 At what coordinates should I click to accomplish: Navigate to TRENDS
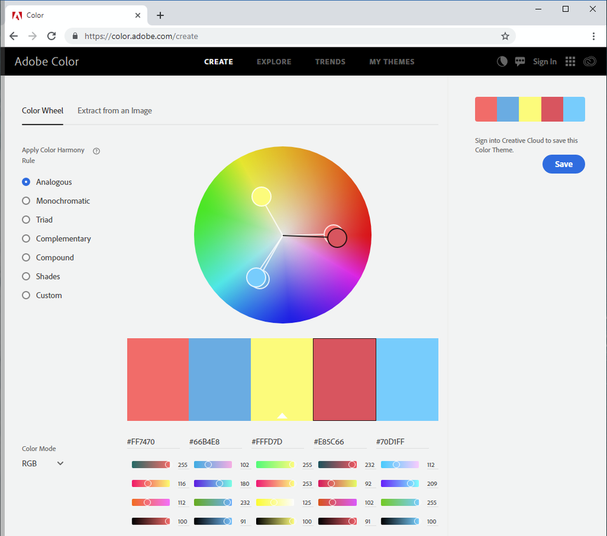point(330,62)
